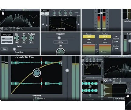131x110 pixels.
Task: Click the Short Term loudness value in Free Meter
Action: point(116,48)
